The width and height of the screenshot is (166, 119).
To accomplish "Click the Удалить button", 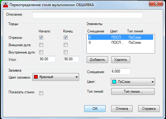I will [121, 60].
